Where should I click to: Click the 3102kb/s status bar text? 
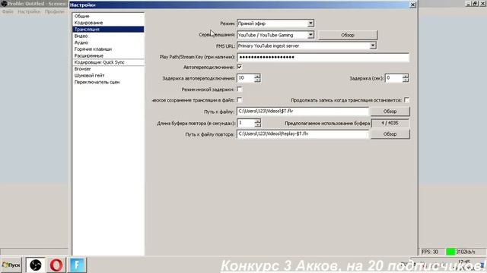(x=465, y=252)
